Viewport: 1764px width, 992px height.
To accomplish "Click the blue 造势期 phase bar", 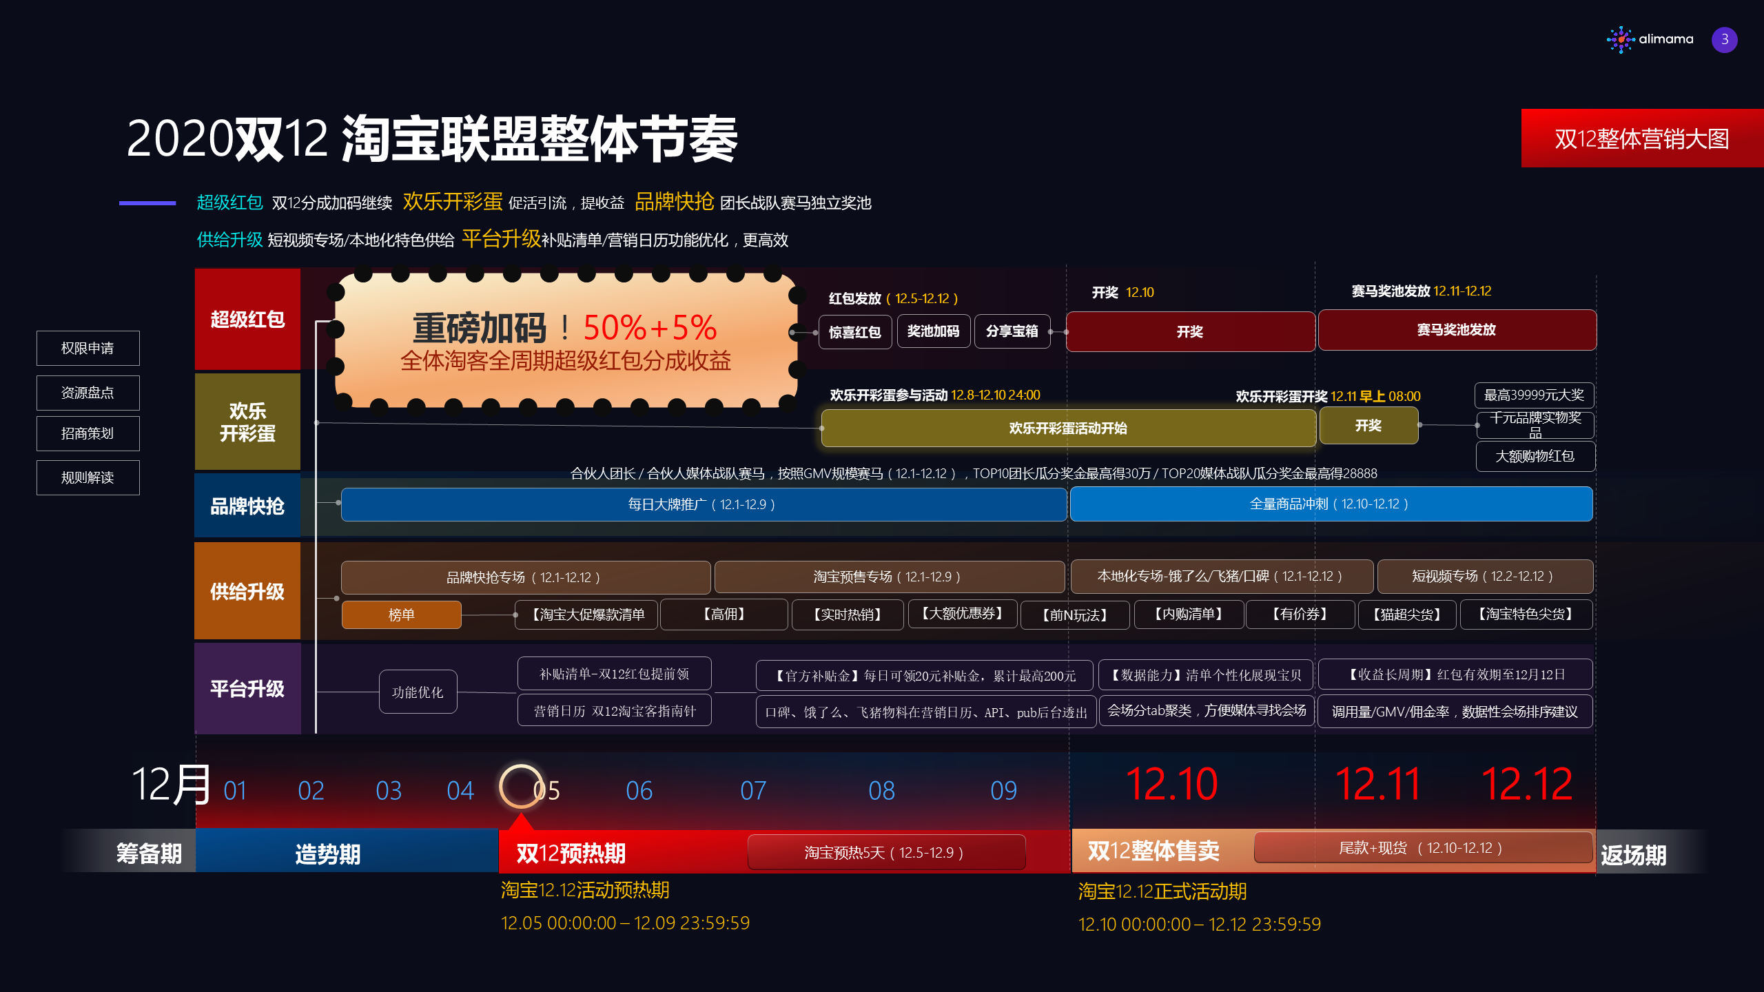I will (347, 851).
